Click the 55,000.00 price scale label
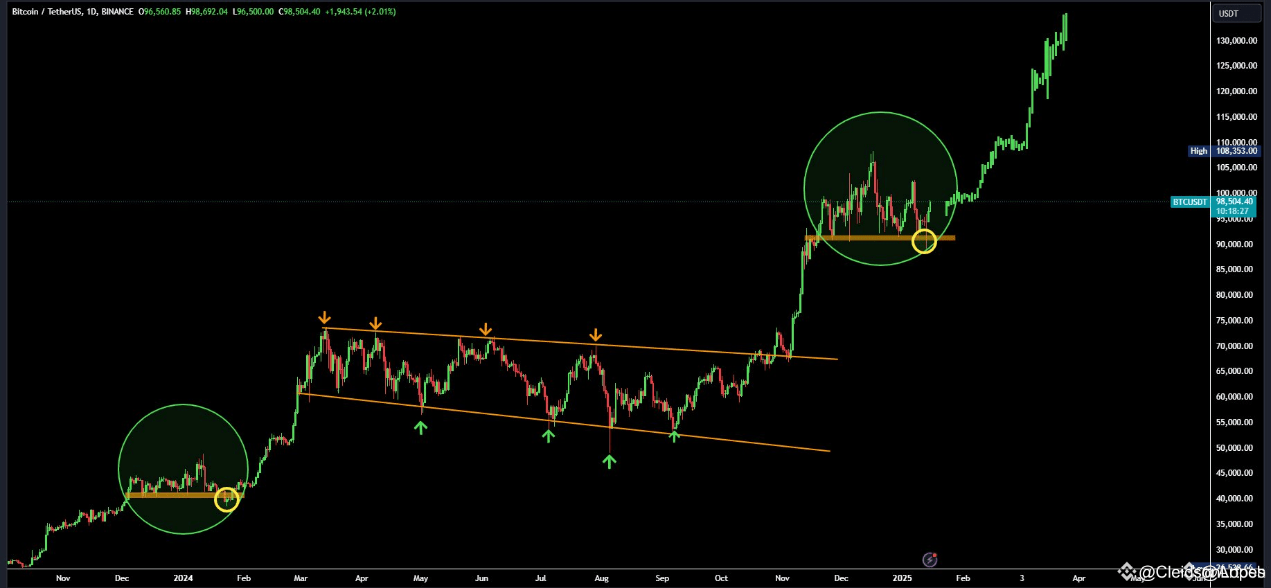1271x588 pixels. pos(1234,422)
